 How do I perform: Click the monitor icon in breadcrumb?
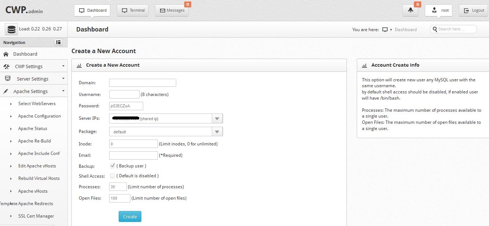click(x=385, y=30)
